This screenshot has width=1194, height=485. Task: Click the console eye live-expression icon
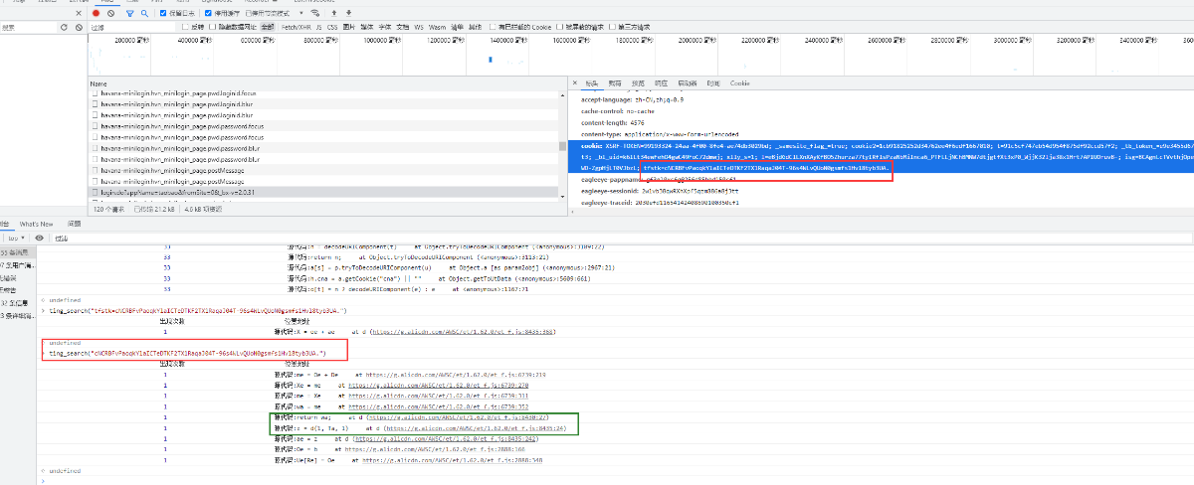click(x=39, y=238)
